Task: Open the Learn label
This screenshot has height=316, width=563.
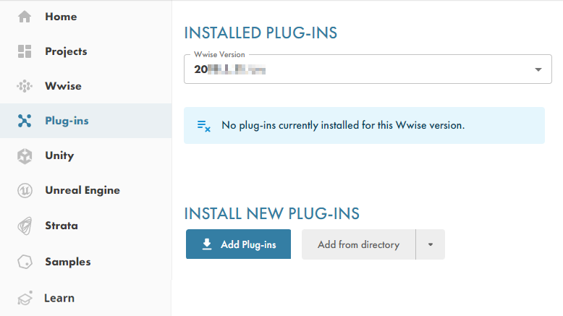Action: 59,298
